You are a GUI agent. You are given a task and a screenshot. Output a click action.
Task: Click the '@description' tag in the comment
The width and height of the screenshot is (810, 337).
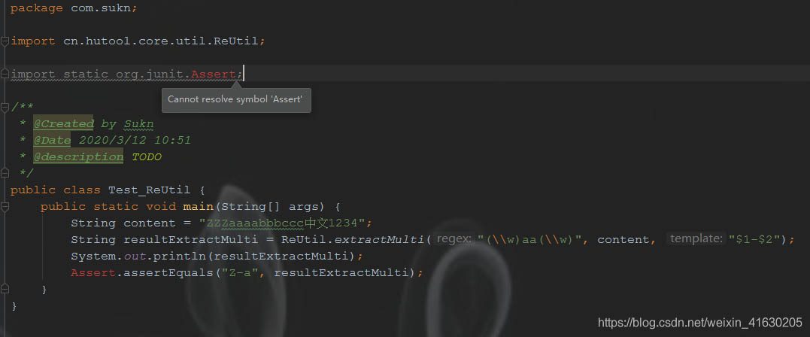coord(78,157)
